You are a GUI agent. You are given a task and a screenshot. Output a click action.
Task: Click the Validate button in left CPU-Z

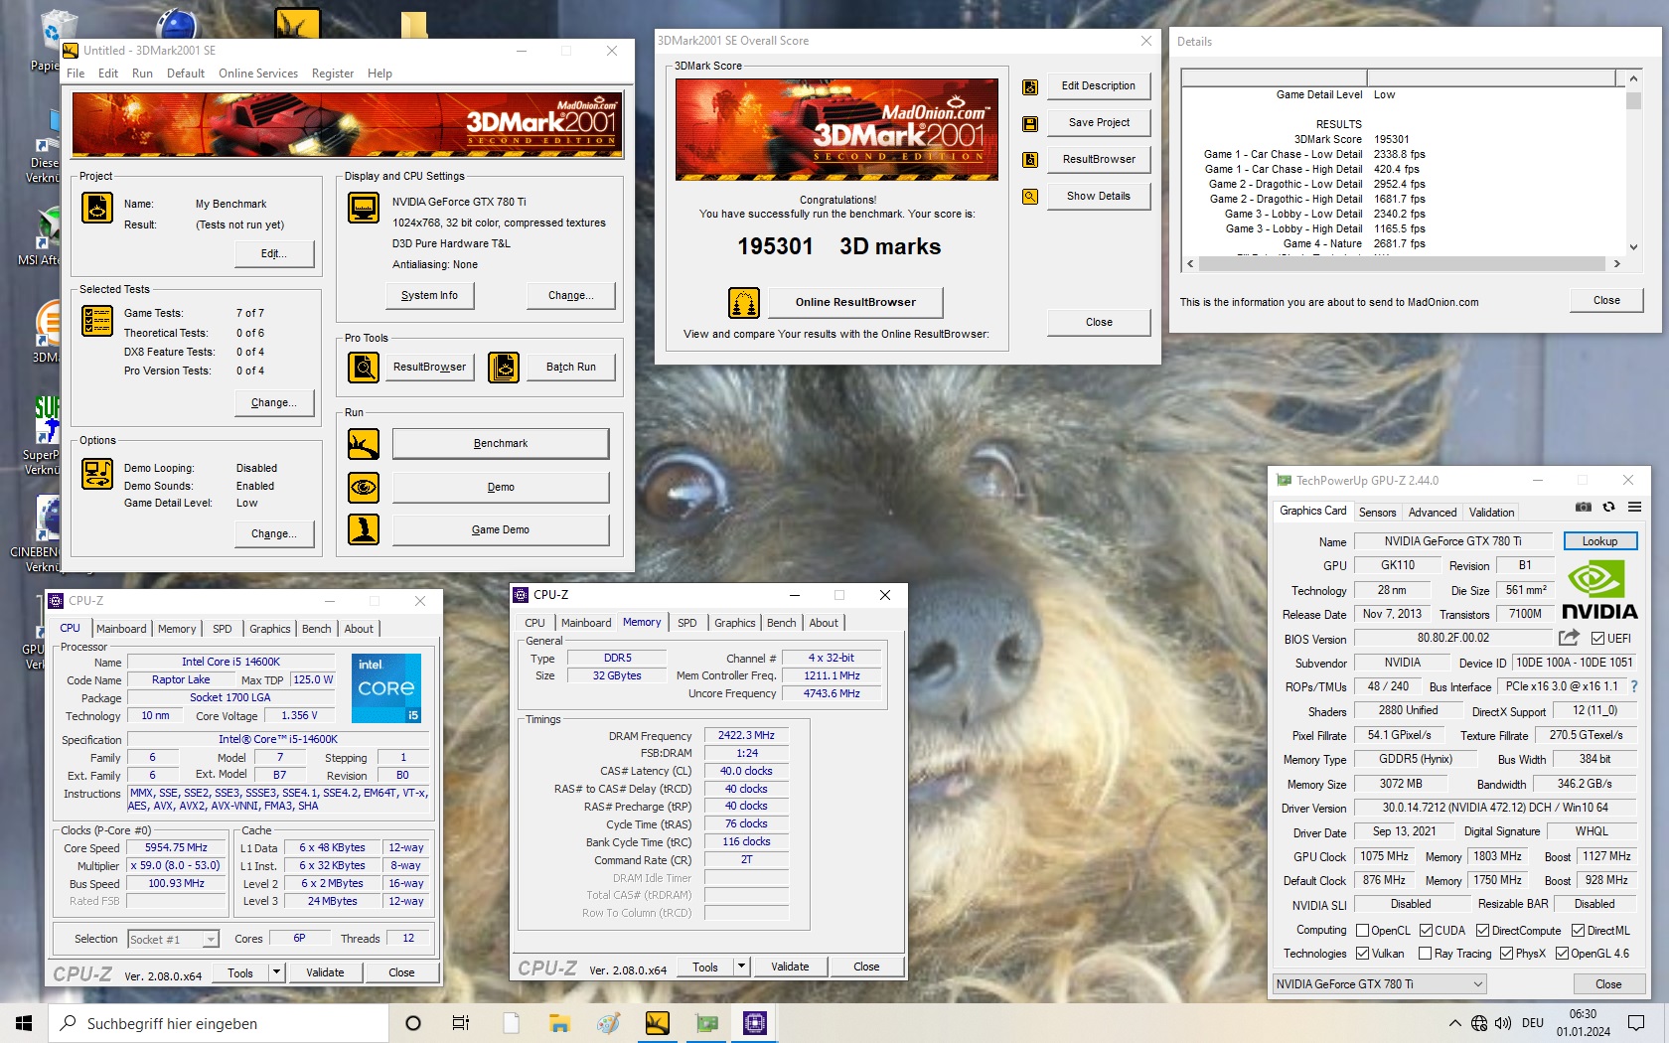pos(325,972)
